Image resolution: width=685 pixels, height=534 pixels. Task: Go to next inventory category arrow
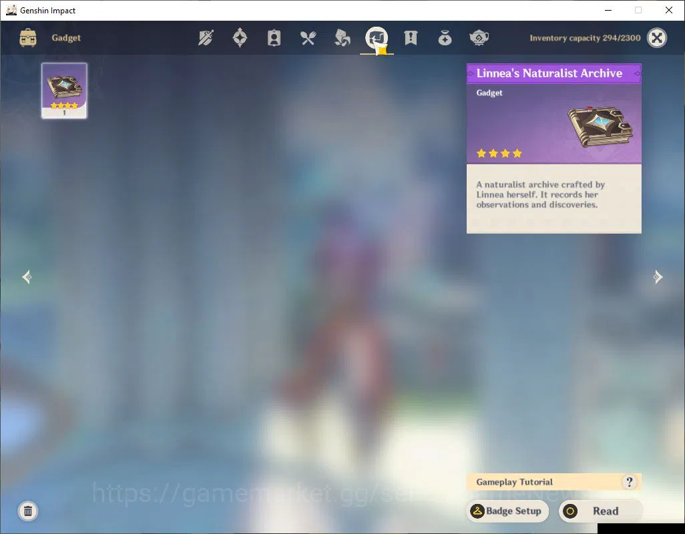pos(658,277)
